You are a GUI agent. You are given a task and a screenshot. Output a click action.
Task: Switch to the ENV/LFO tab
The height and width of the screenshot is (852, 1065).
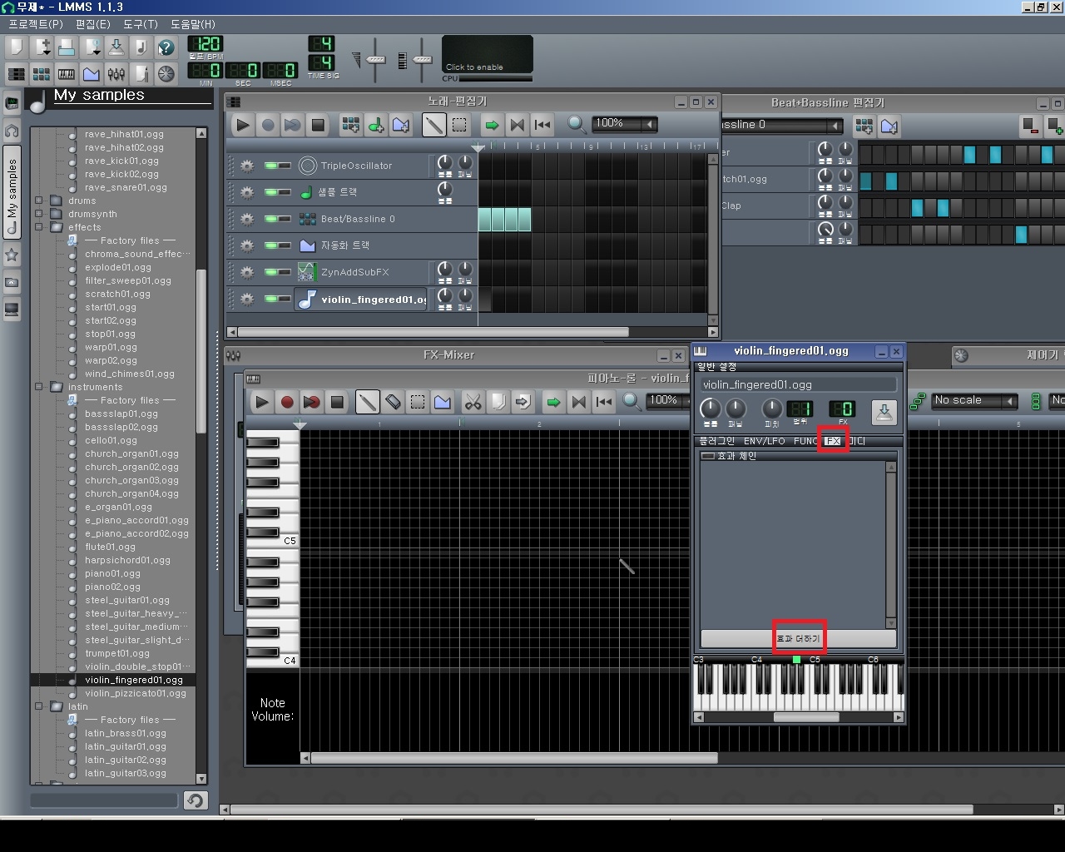click(x=764, y=441)
